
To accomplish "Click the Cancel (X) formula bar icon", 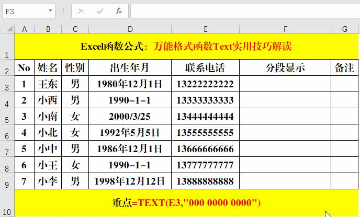I will pos(81,11).
